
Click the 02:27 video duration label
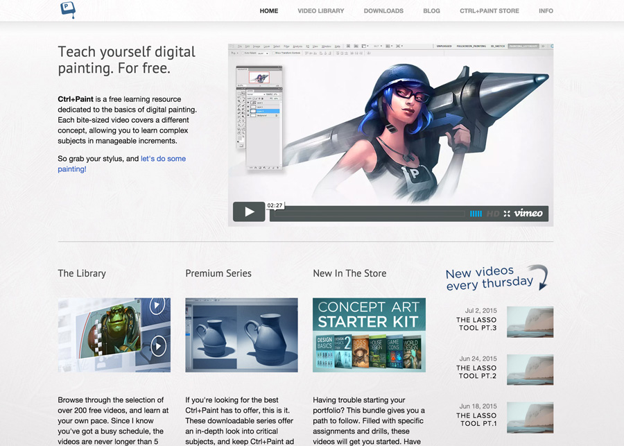(x=275, y=205)
